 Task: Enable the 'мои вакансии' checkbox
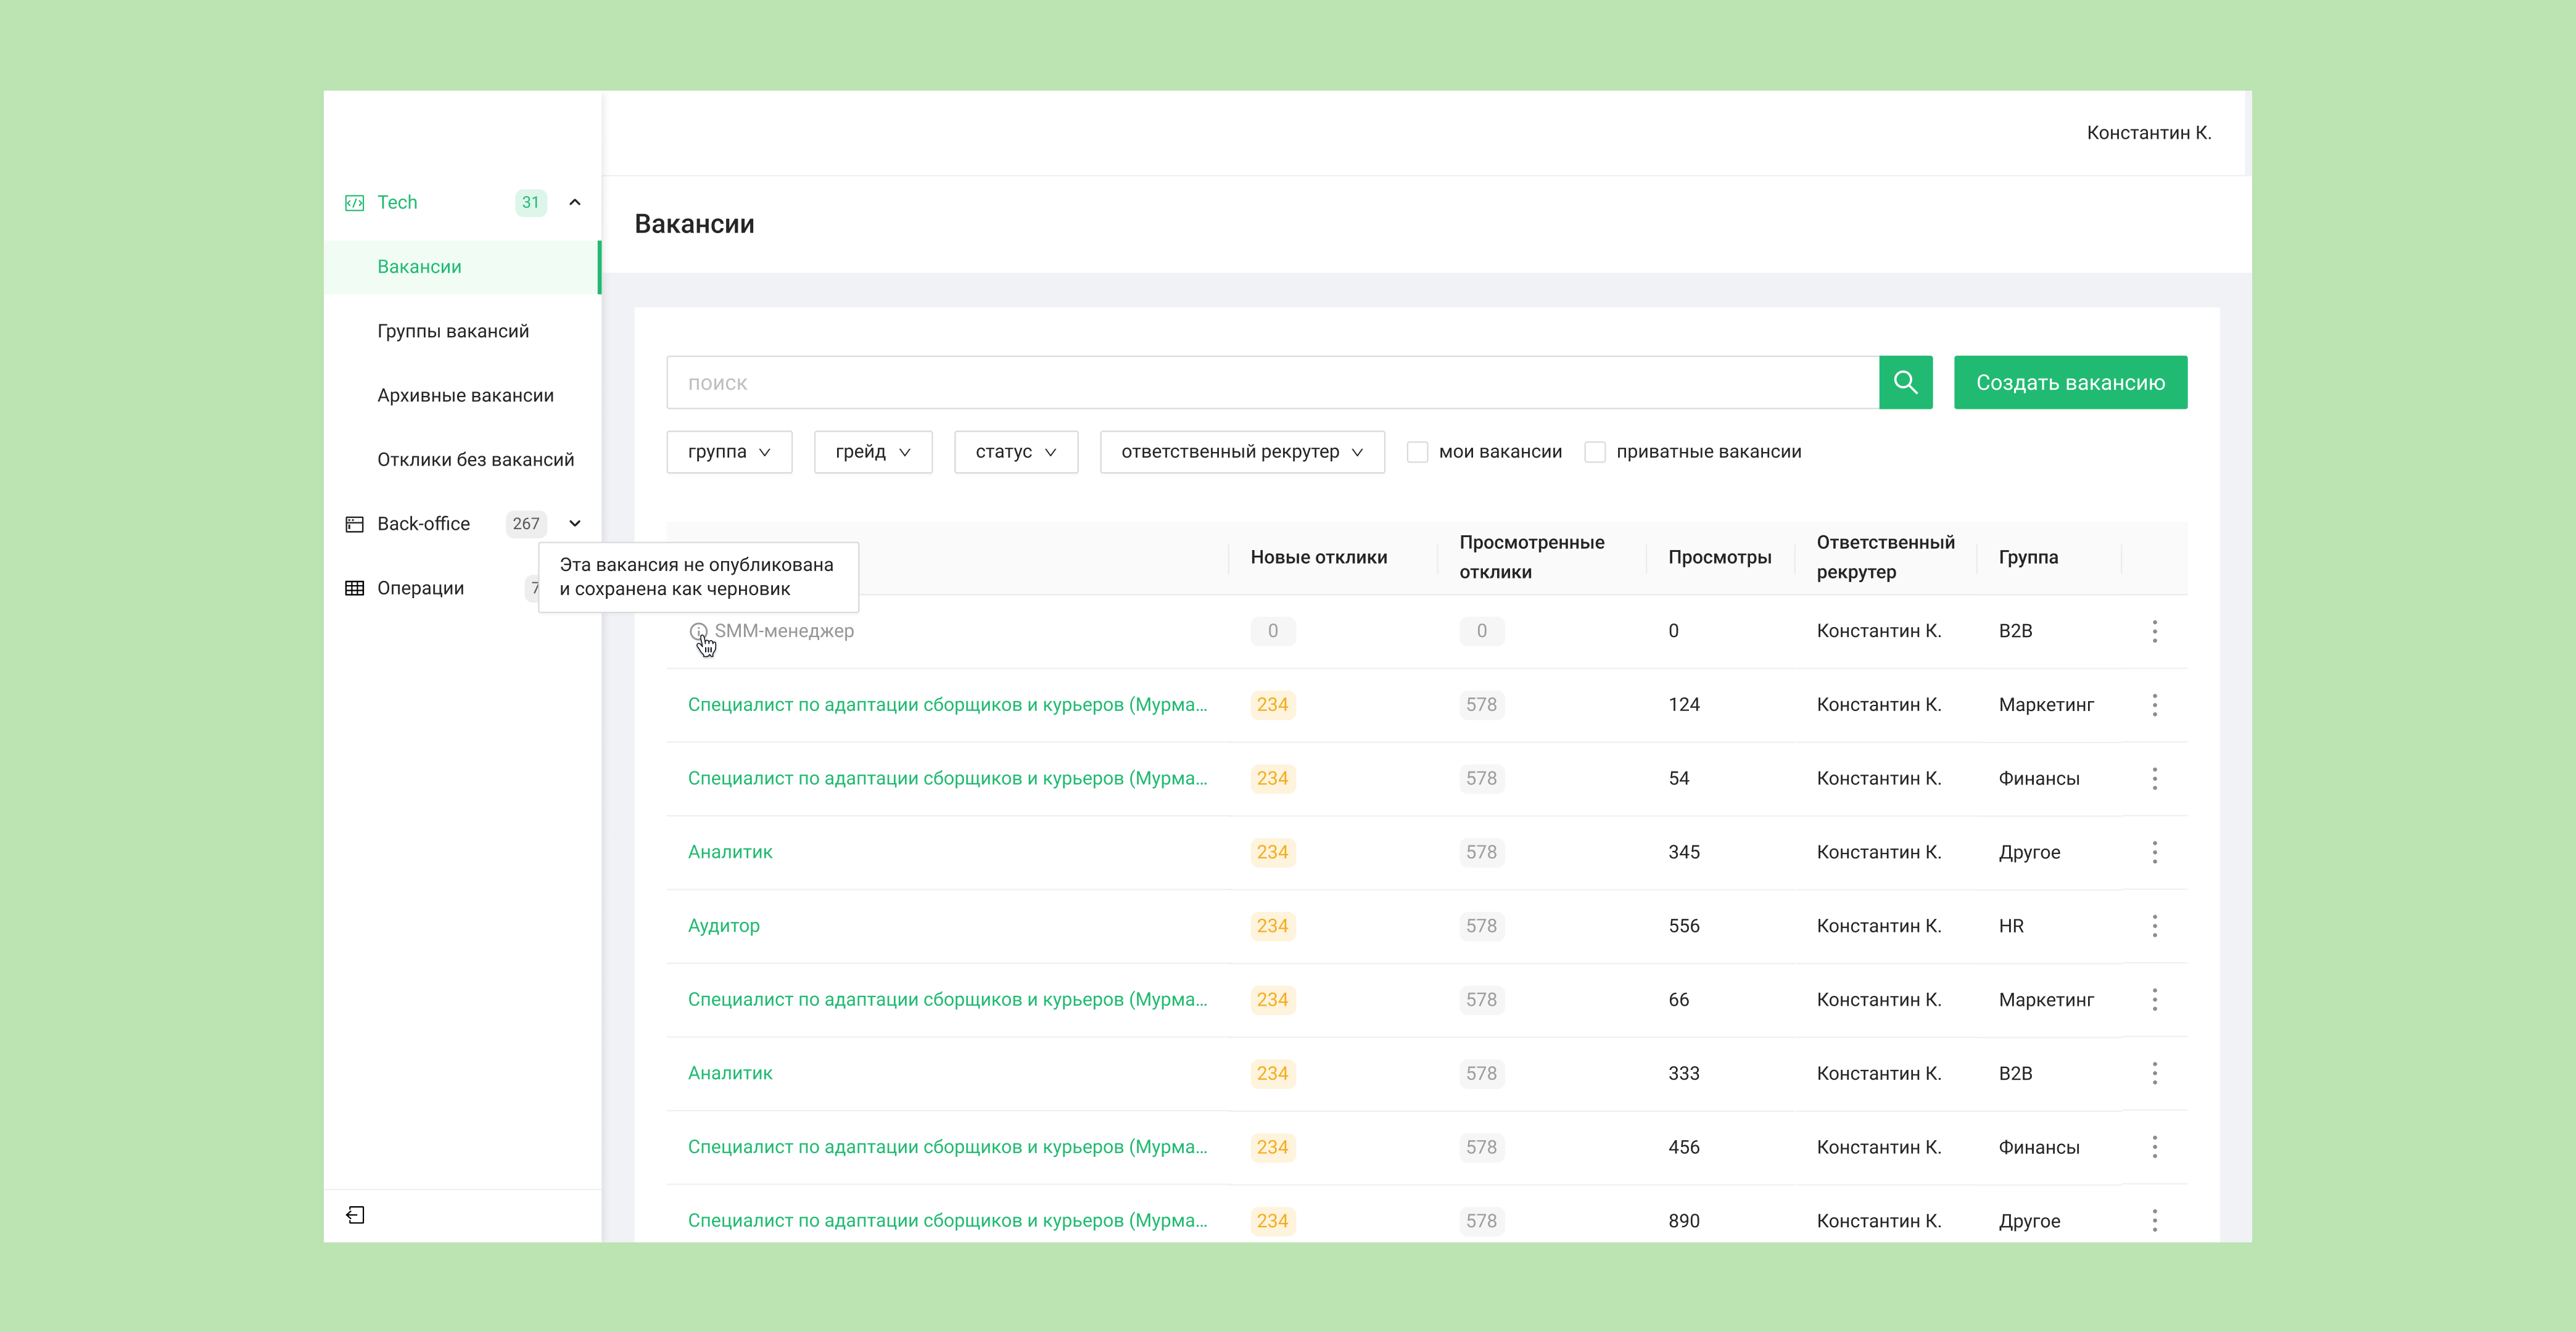(1417, 452)
